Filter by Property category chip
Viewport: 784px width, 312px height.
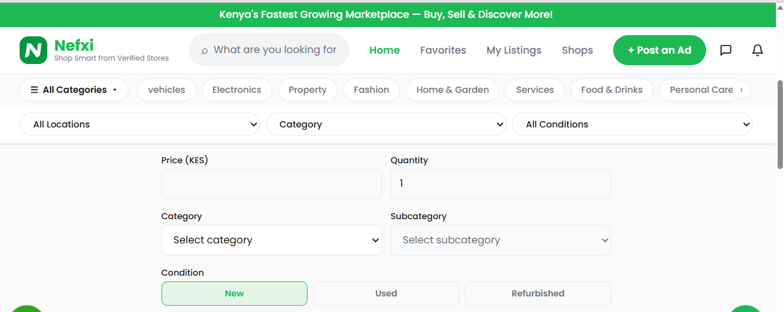click(x=307, y=90)
